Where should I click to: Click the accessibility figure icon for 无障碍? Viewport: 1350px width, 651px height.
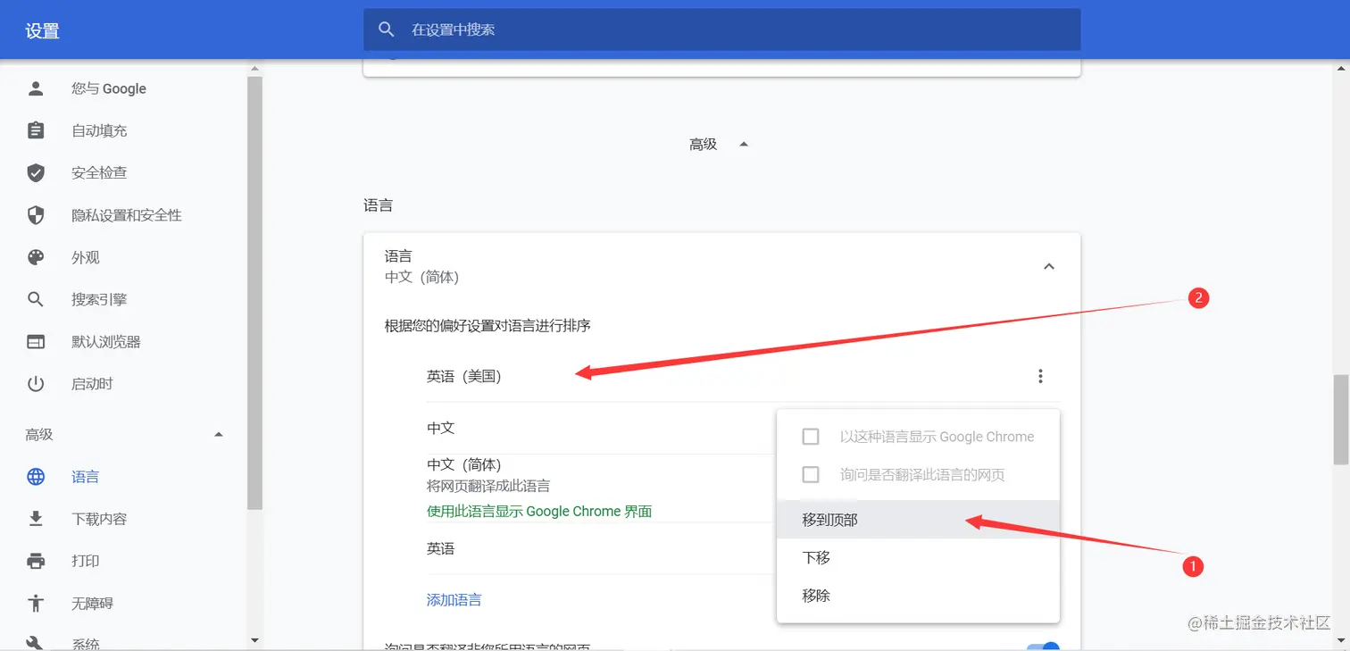pos(36,603)
